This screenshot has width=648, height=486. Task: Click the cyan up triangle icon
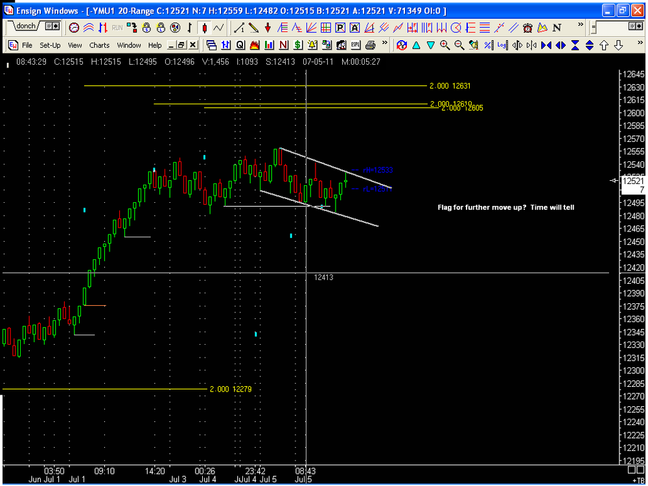[416, 45]
